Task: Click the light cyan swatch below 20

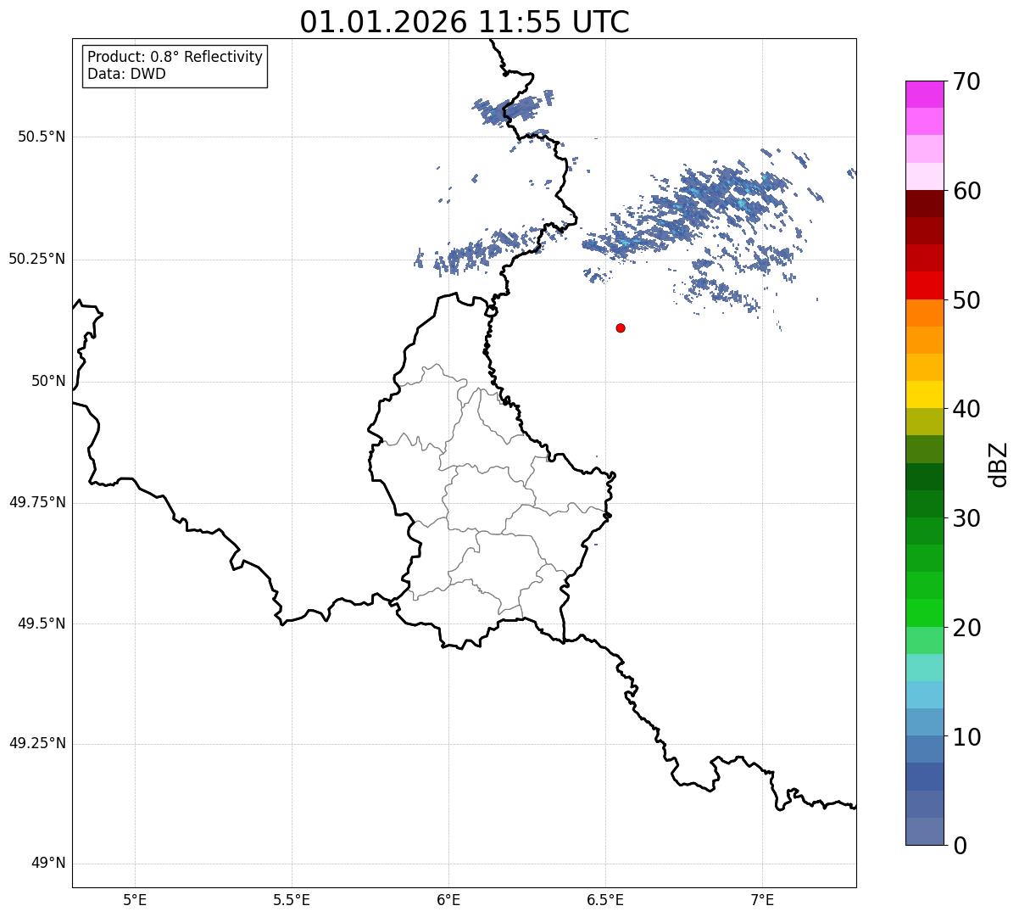Action: (924, 668)
